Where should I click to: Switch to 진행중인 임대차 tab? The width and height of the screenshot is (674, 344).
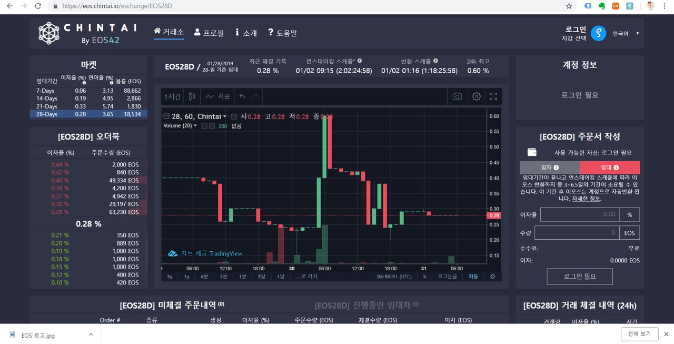pos(366,305)
